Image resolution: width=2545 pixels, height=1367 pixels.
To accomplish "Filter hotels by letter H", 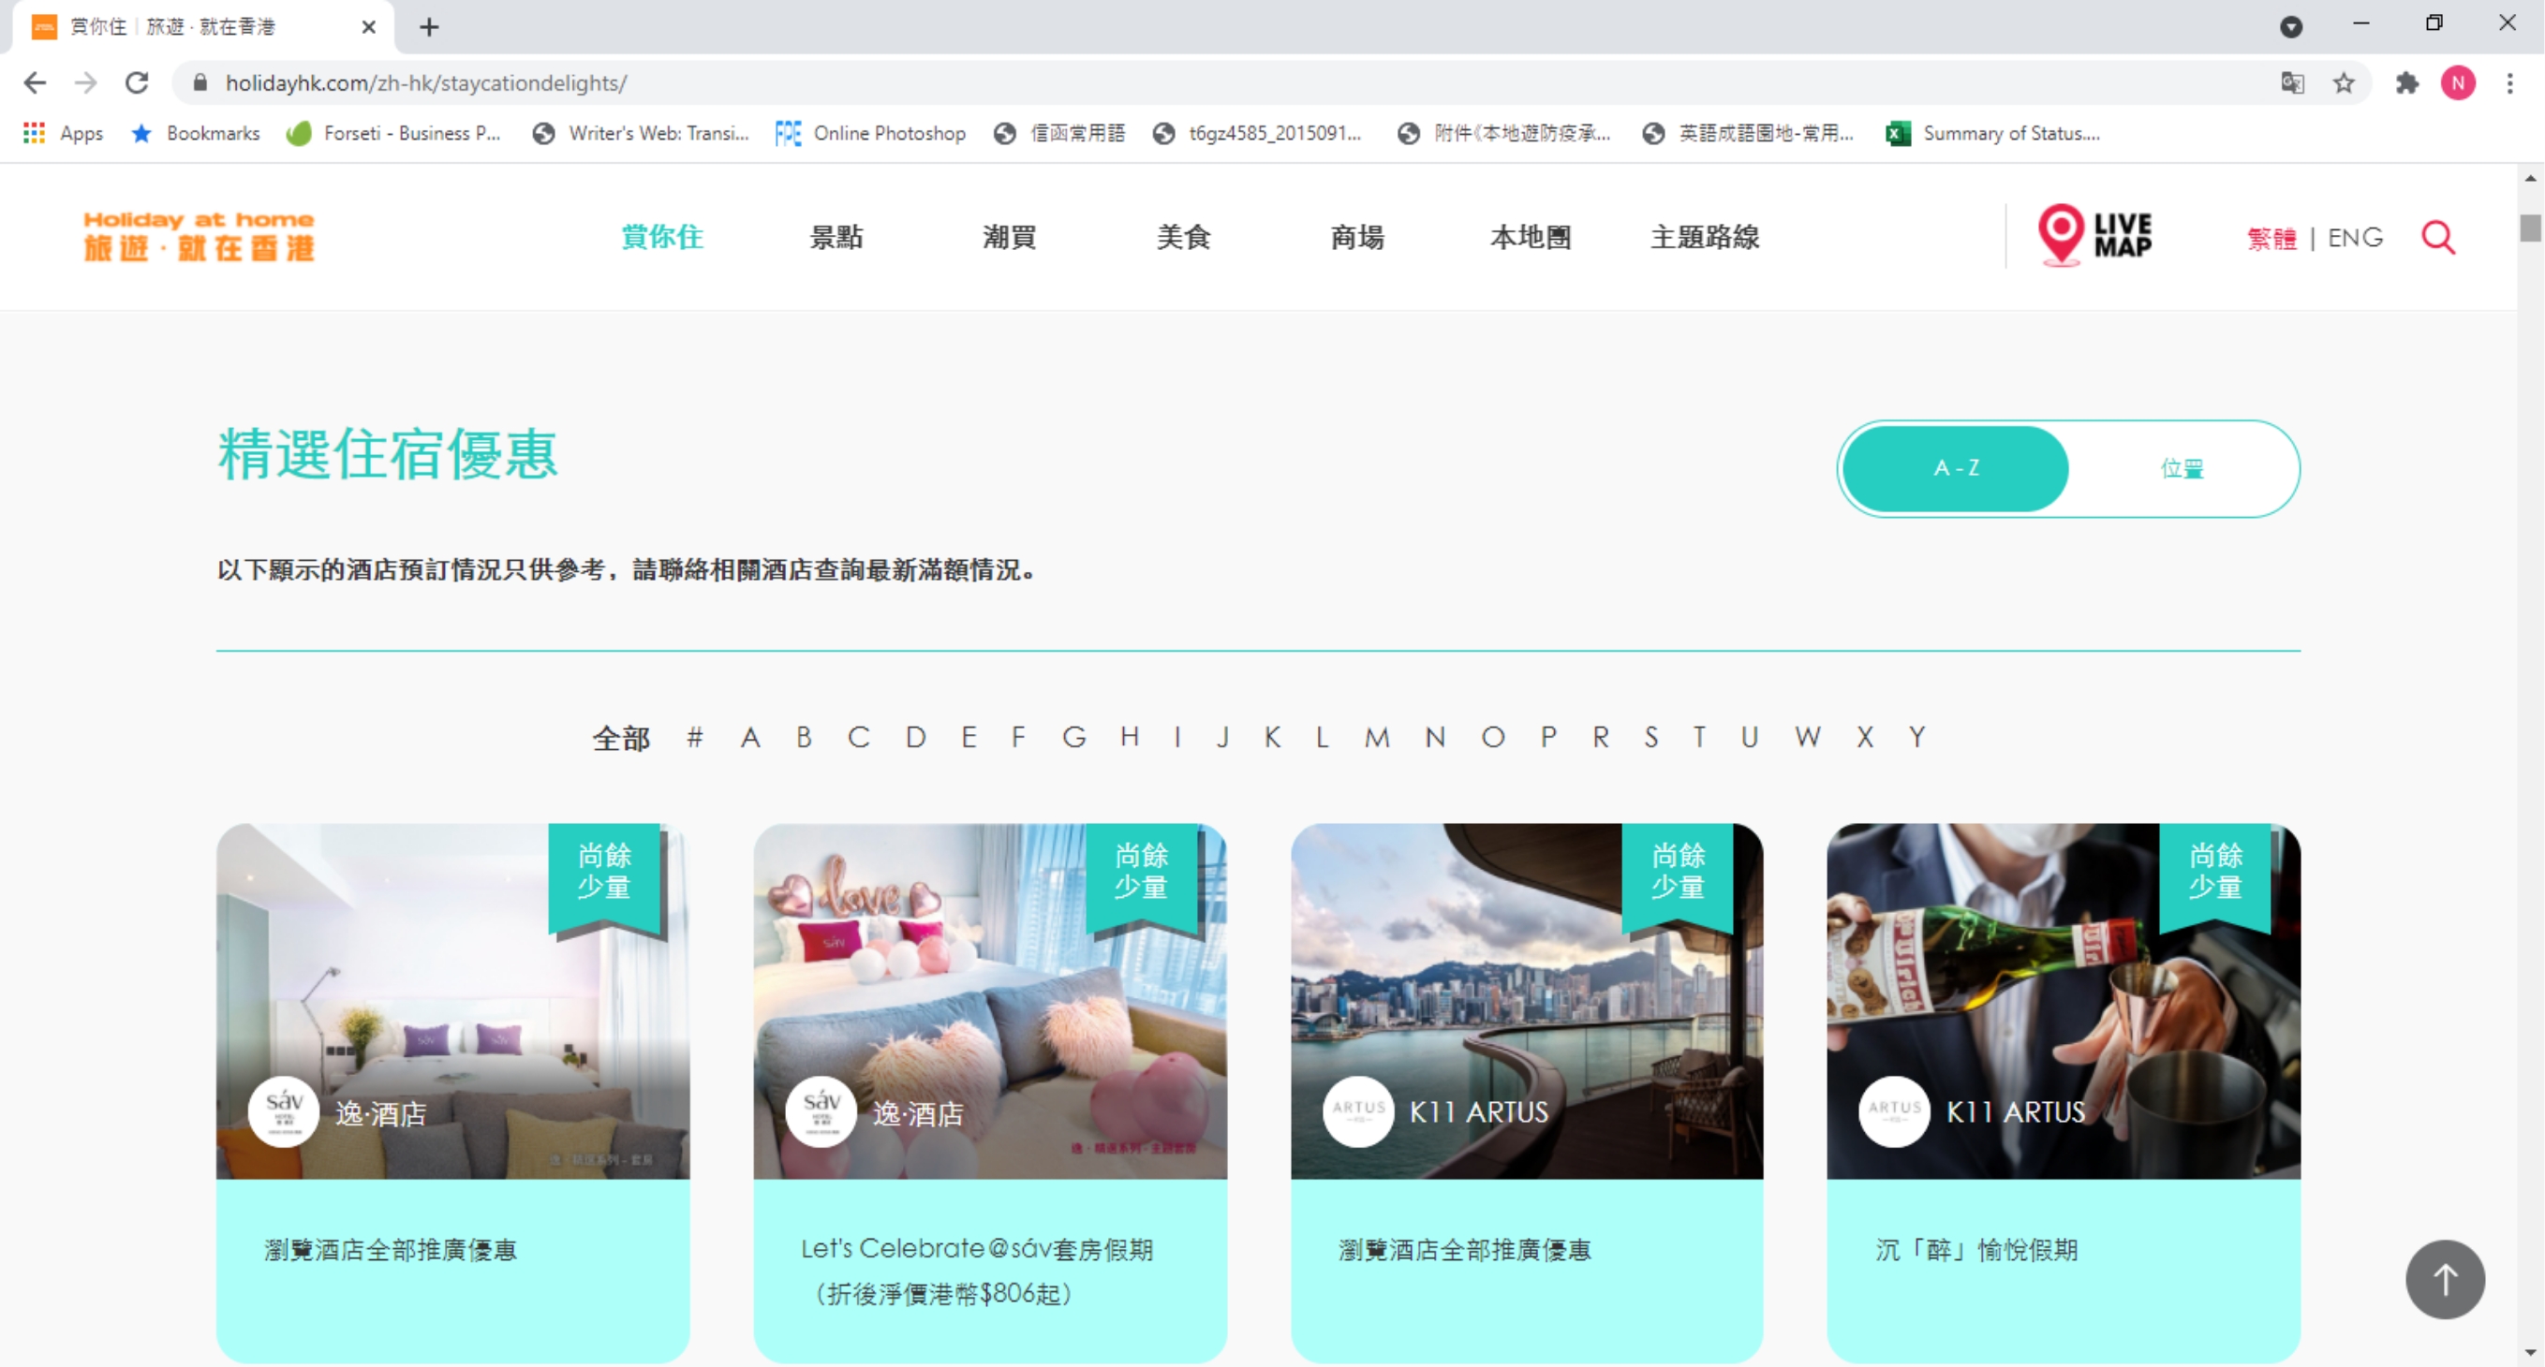I will coord(1130,737).
